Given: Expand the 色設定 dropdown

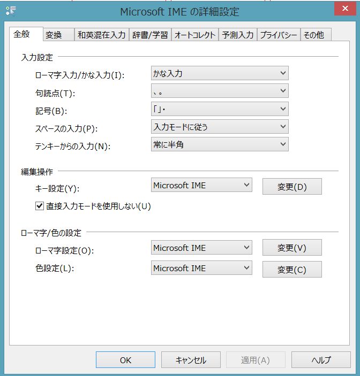Looking at the screenshot, I should pyautogui.click(x=201, y=268).
